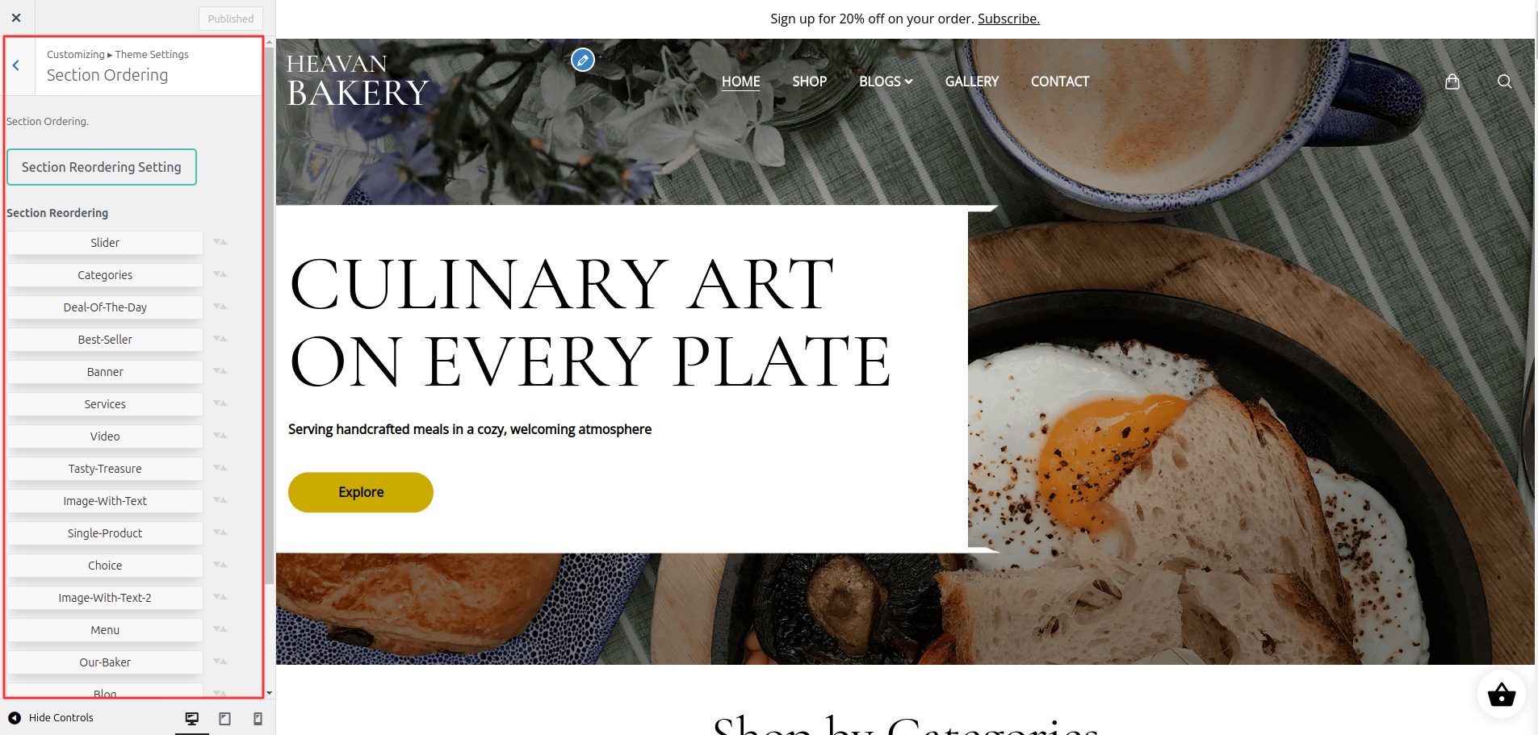The height and width of the screenshot is (735, 1538).
Task: Click the blue pencil edit shortcut icon
Action: [x=583, y=60]
